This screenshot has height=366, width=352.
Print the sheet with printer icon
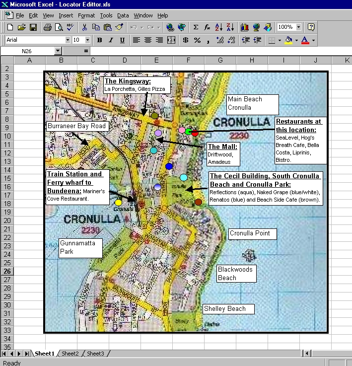tap(48, 27)
